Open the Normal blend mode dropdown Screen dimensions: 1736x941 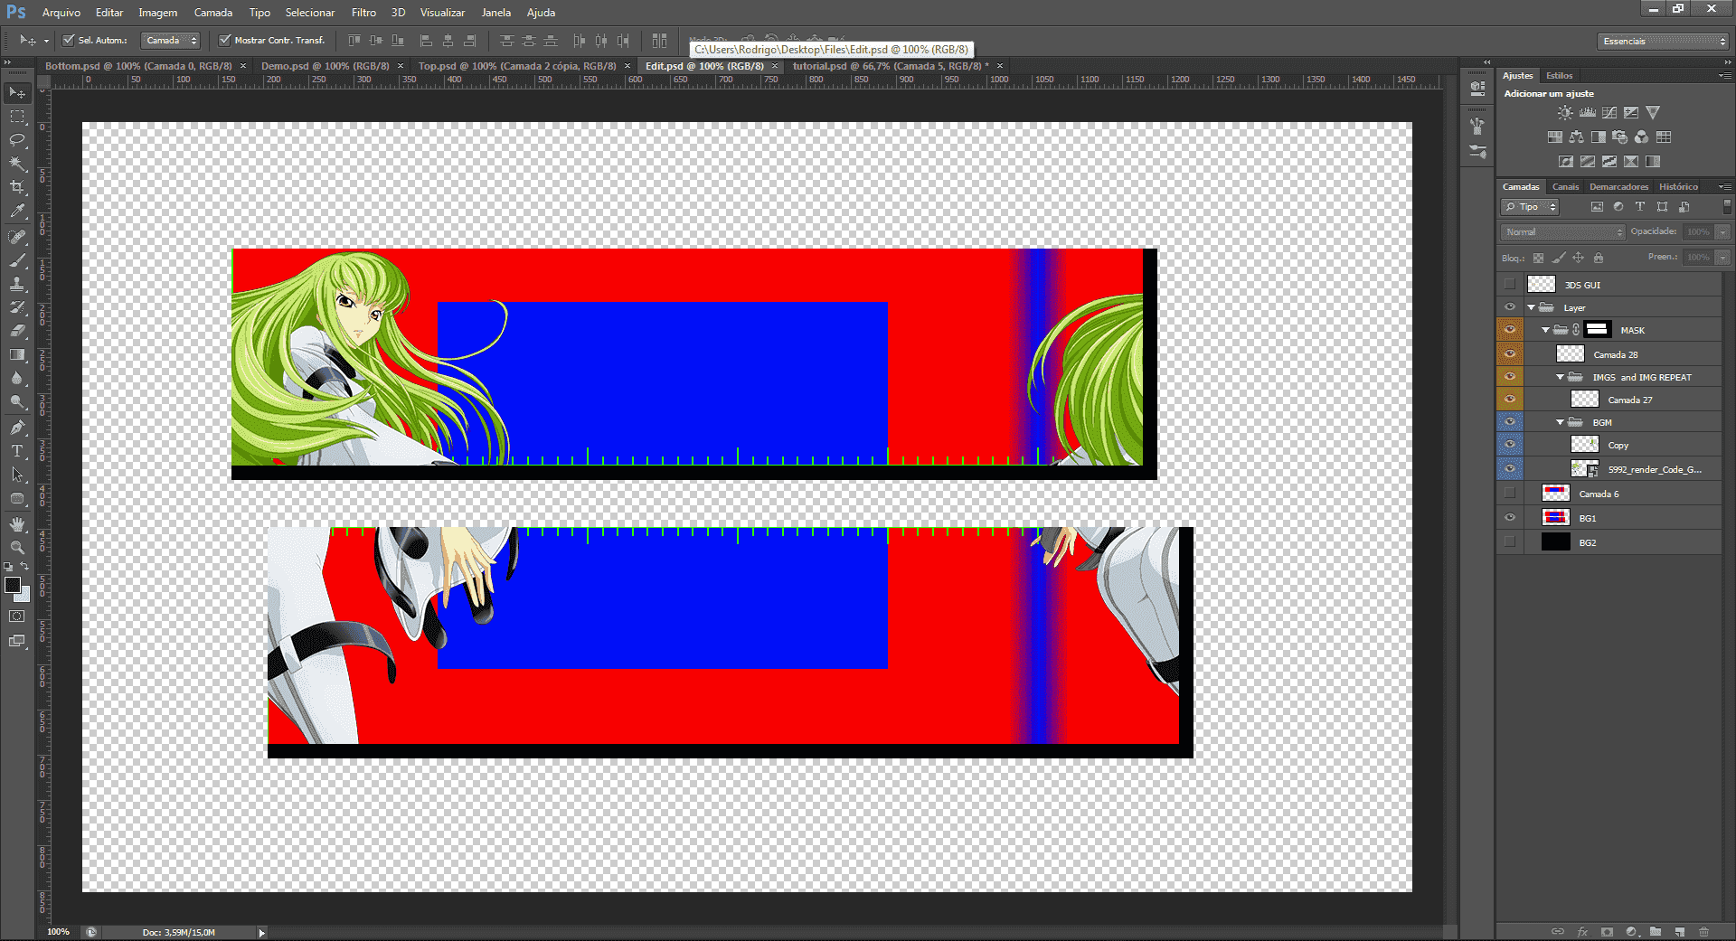pos(1562,232)
